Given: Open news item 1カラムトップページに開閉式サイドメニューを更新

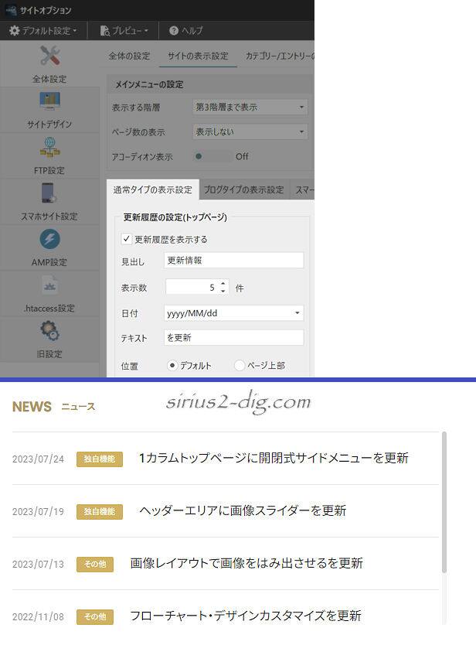Looking at the screenshot, I should 274,458.
